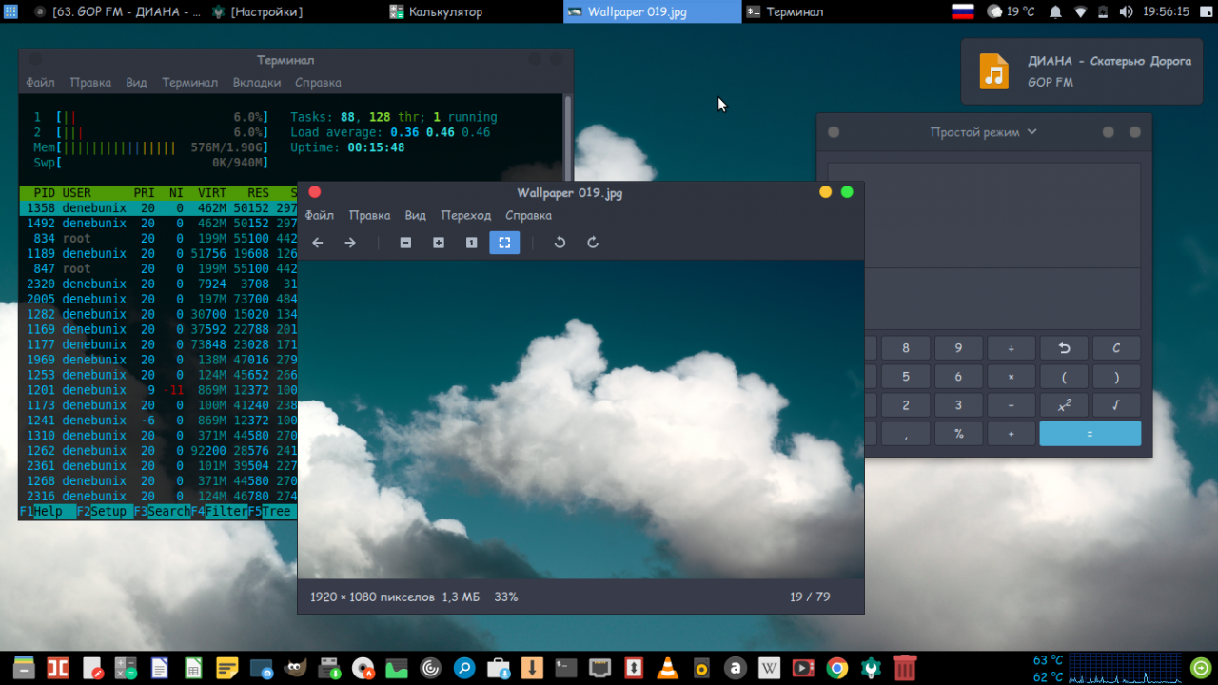1218x685 pixels.
Task: Launch VLC media player from dock
Action: click(668, 668)
